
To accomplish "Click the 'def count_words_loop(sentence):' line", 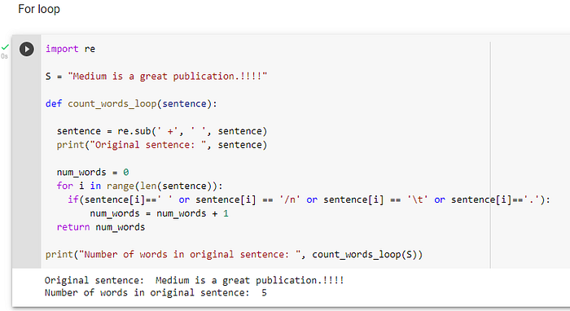I will click(131, 104).
